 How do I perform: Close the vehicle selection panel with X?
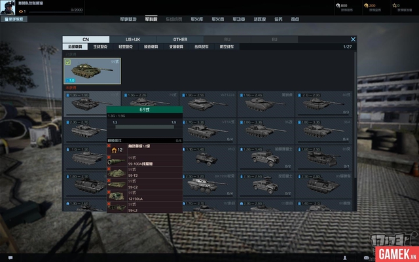pyautogui.click(x=353, y=39)
